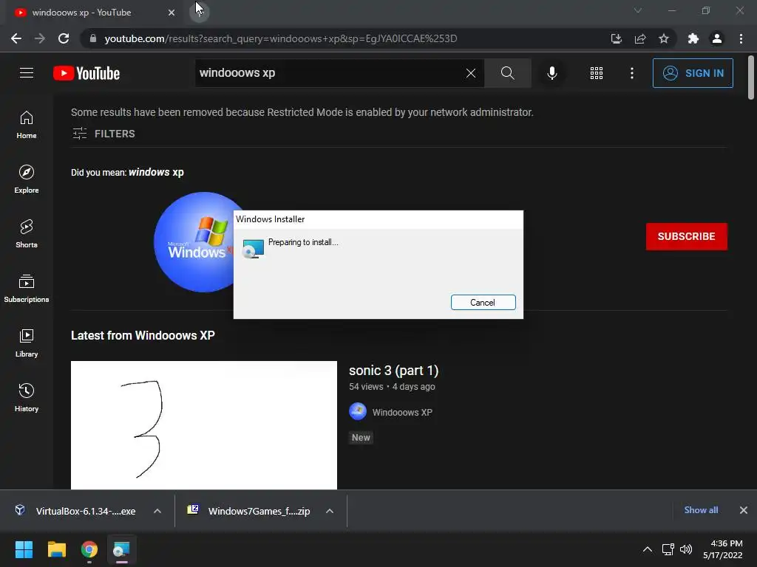Screen dimensions: 757x567
Task: Open Shorts in the sidebar
Action: coord(27,234)
